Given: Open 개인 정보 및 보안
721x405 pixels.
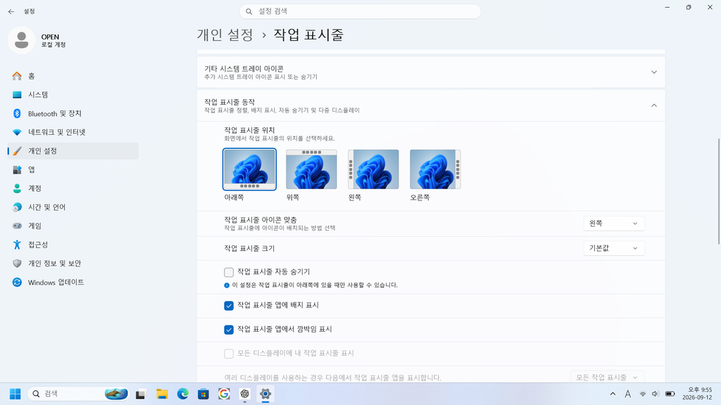Looking at the screenshot, I should click(x=73, y=264).
